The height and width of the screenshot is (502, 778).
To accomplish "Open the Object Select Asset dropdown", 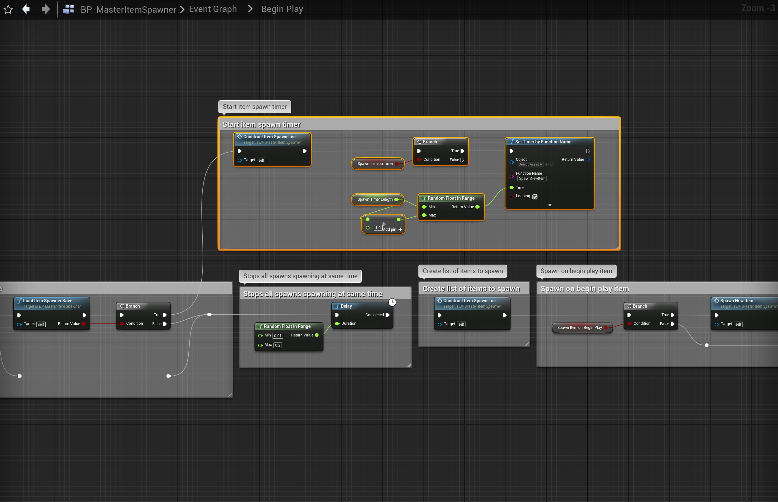I will 530,165.
